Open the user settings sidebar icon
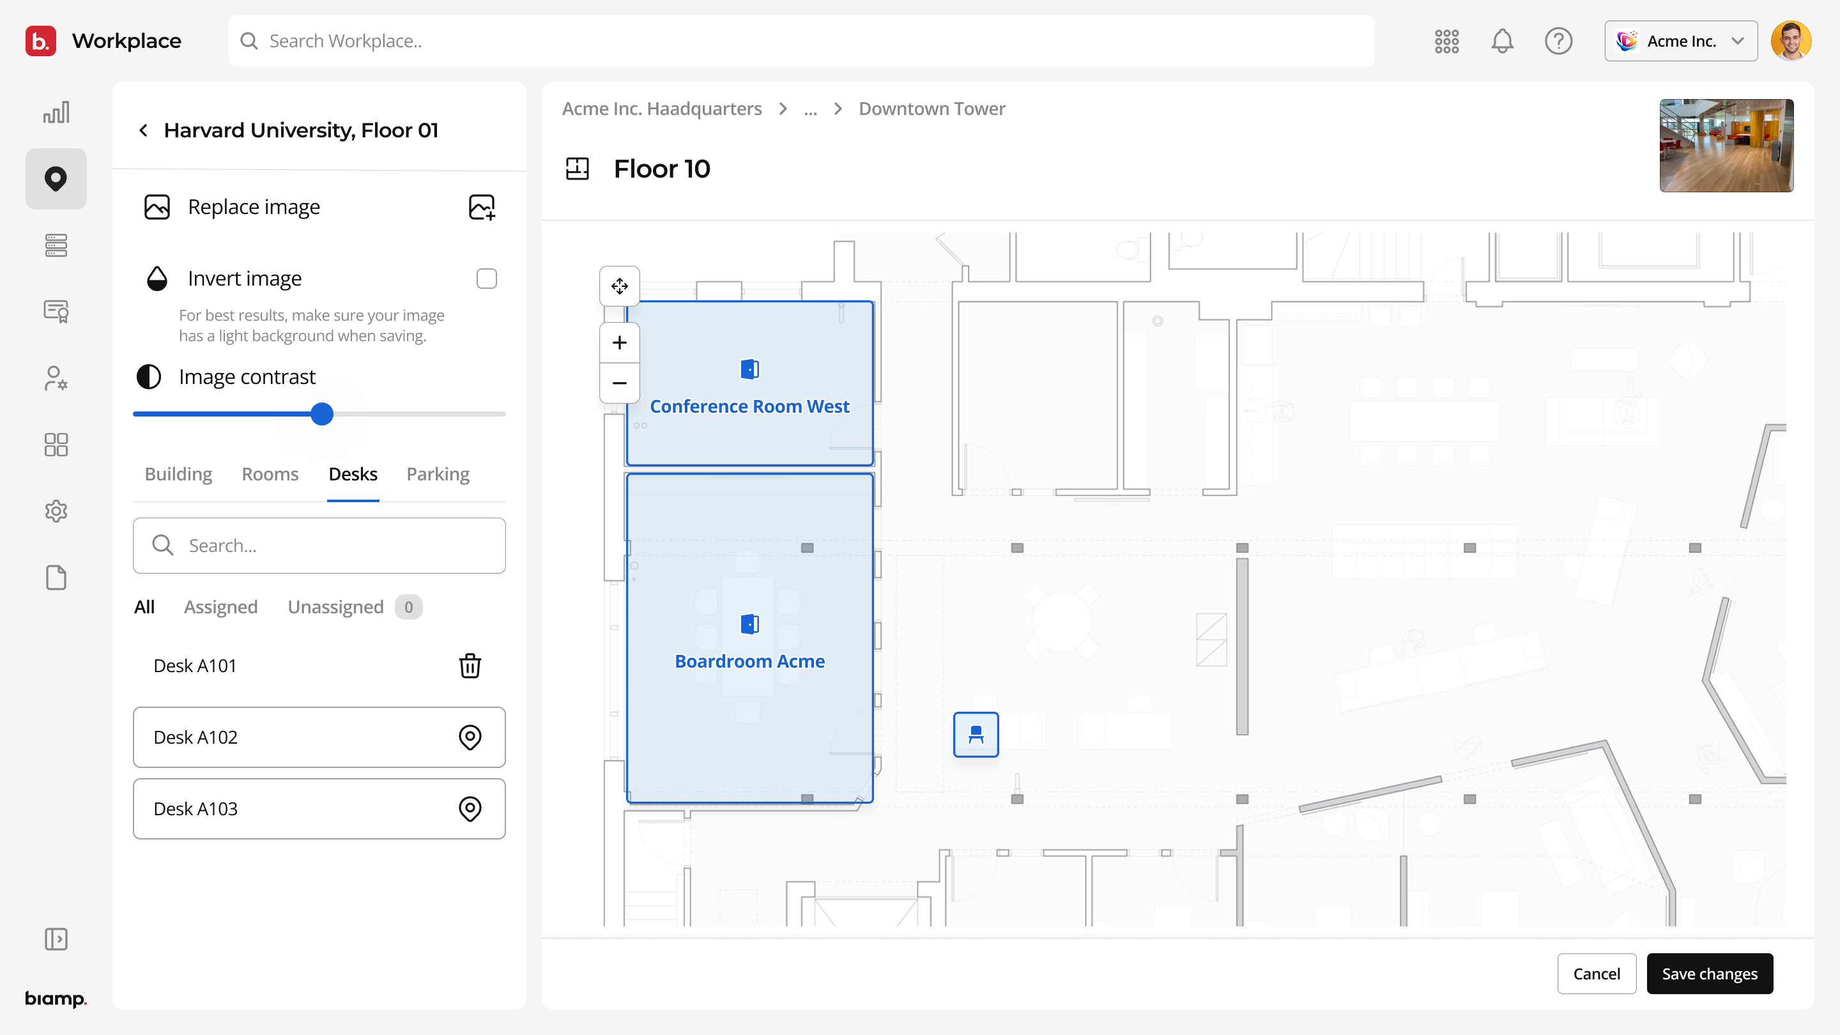1840x1035 pixels. pos(56,378)
